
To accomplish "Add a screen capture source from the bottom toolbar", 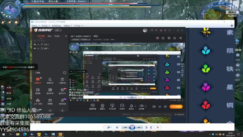I will (93, 107).
